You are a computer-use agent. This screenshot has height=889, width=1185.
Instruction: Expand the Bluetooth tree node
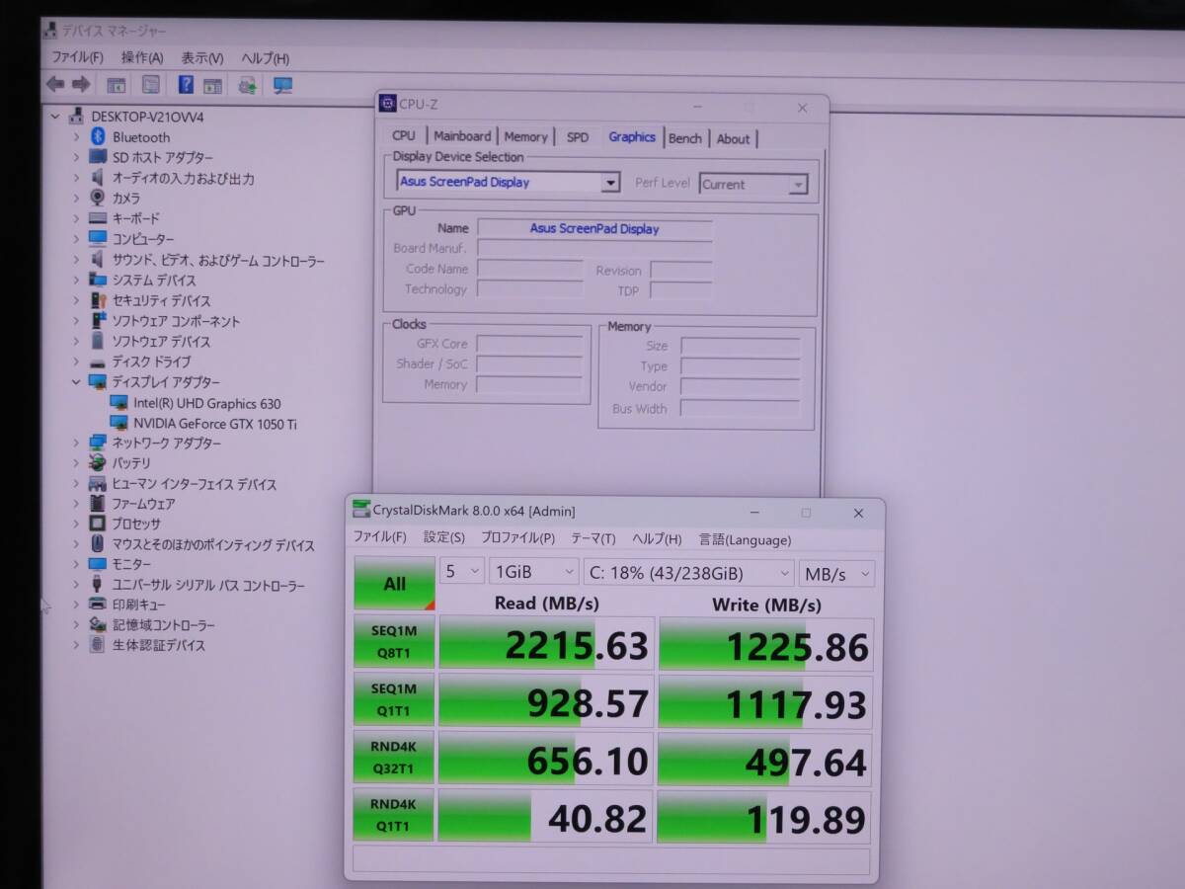pyautogui.click(x=76, y=137)
